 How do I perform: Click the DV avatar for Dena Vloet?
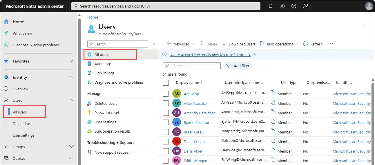[176, 151]
